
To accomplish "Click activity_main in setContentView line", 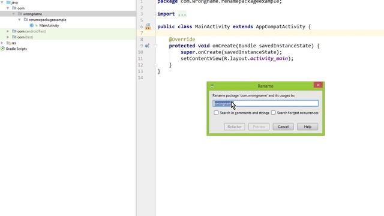I will pyautogui.click(x=269, y=59).
